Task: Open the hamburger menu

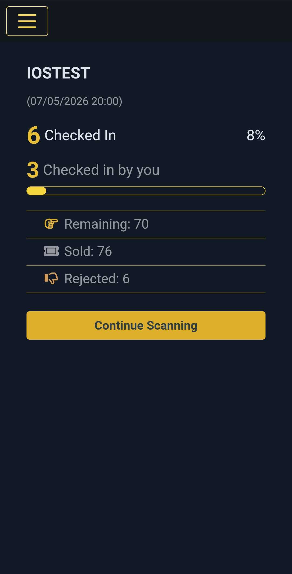Action: pos(27,21)
